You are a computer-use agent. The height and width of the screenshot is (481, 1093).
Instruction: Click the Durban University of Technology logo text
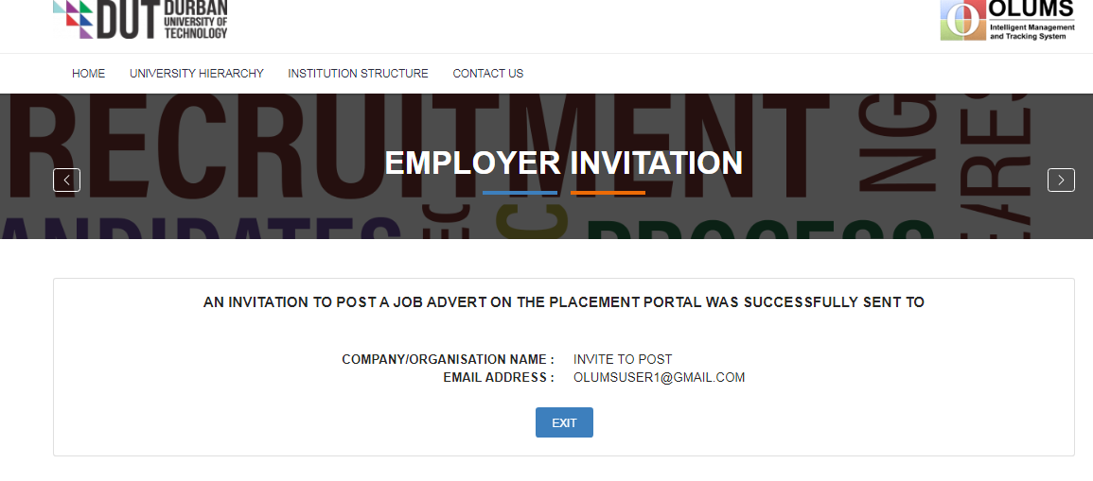196,19
